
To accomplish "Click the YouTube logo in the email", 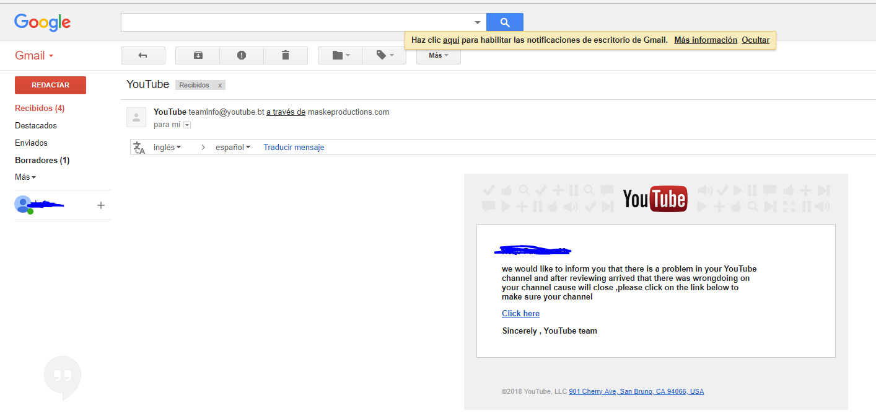I will point(655,198).
